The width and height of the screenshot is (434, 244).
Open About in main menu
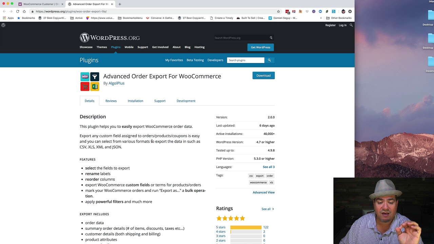pos(177,47)
